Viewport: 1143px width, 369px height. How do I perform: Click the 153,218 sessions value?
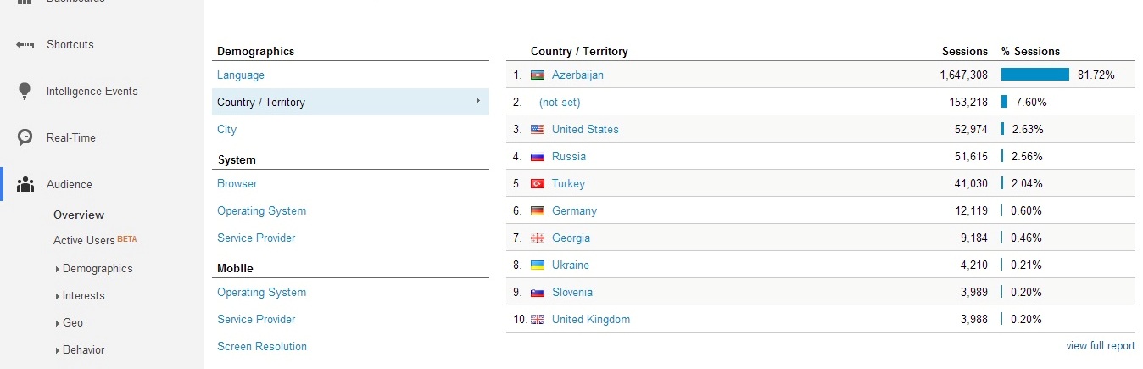(968, 102)
